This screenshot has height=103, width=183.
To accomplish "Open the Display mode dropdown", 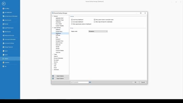I will coord(98,31).
